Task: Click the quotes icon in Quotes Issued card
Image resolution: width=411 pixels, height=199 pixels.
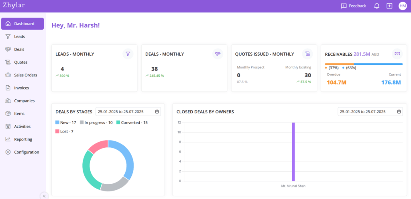Action: pos(307,54)
